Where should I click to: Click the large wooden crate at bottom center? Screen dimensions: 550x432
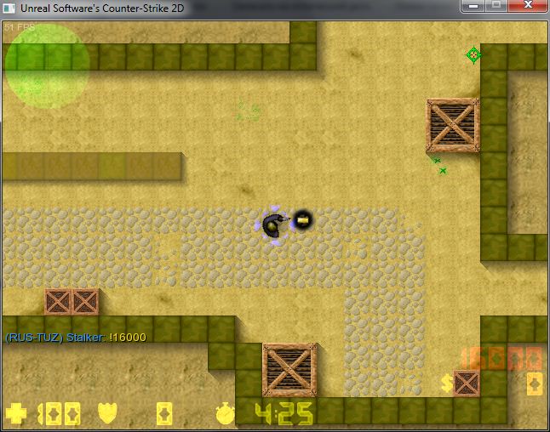289,370
